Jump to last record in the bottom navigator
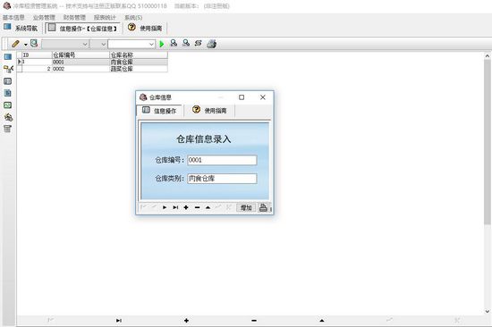 (119, 321)
